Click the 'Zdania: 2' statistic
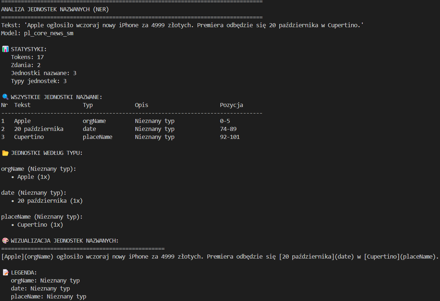The image size is (440, 301). (x=25, y=65)
